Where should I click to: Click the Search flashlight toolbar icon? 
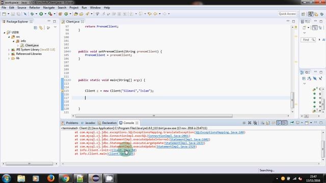(87, 14)
